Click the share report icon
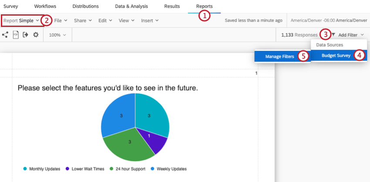Image resolution: width=370 pixels, height=182 pixels. coord(5,35)
